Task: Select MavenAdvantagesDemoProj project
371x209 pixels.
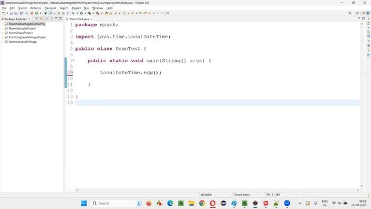Action: click(27, 24)
